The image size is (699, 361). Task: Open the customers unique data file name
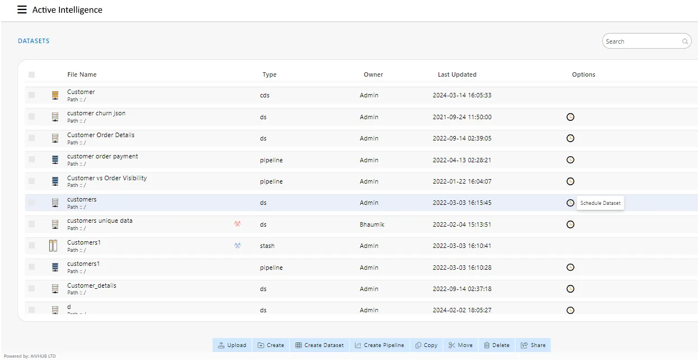[x=100, y=221]
